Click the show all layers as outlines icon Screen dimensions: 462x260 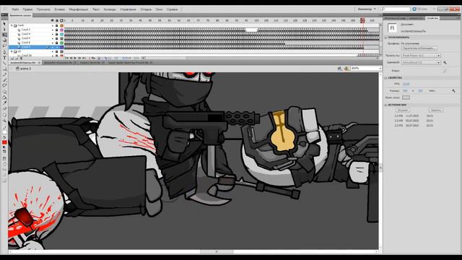(x=61, y=21)
